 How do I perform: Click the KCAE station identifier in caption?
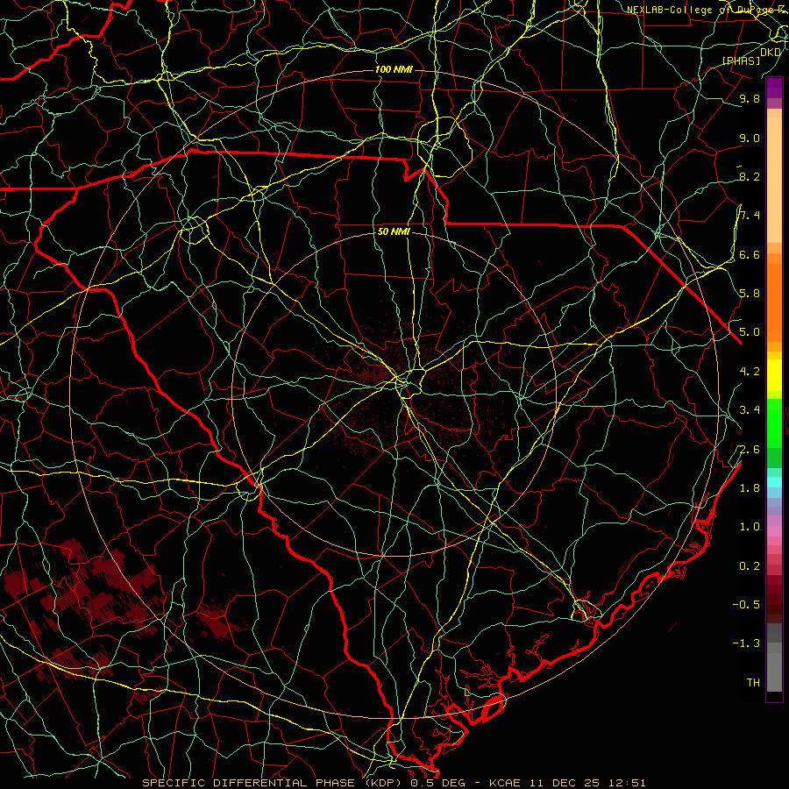507,783
